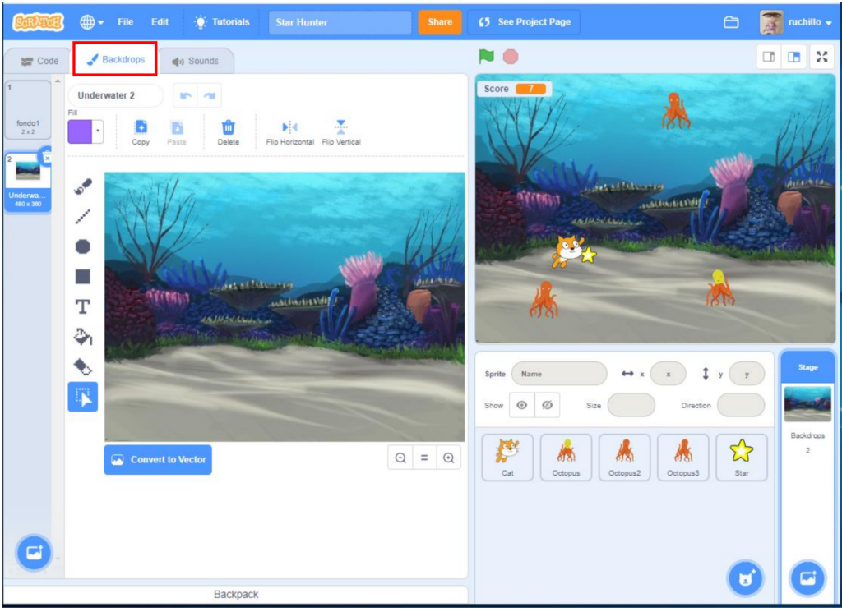Select the Fill bucket tool

pyautogui.click(x=82, y=337)
